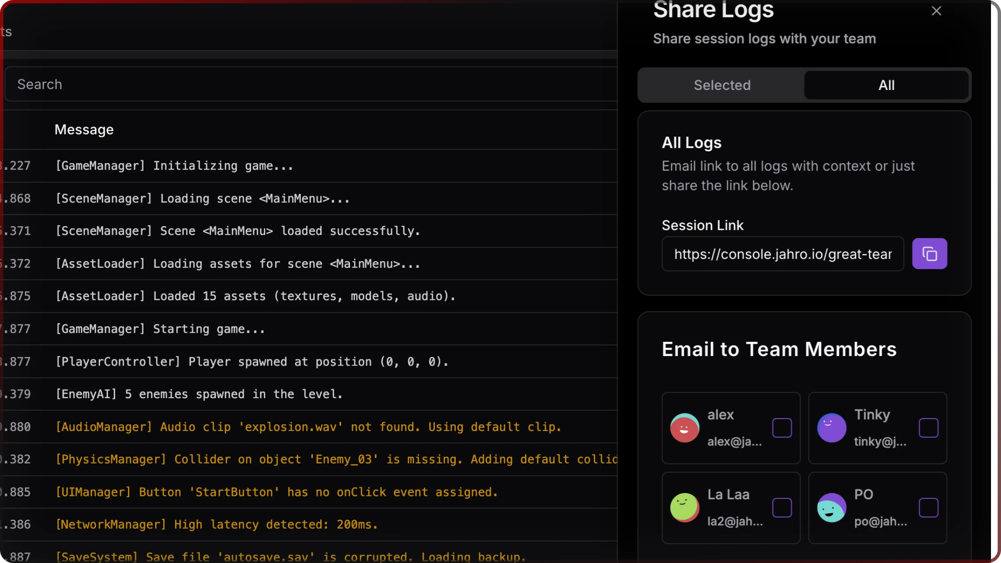Image resolution: width=1001 pixels, height=563 pixels.
Task: Select the PO team member checkbox
Action: (x=928, y=507)
